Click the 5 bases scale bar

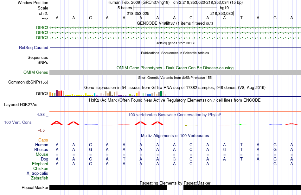175,8
